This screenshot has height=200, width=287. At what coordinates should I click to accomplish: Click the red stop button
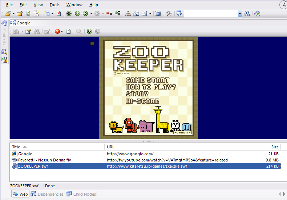pos(57,32)
